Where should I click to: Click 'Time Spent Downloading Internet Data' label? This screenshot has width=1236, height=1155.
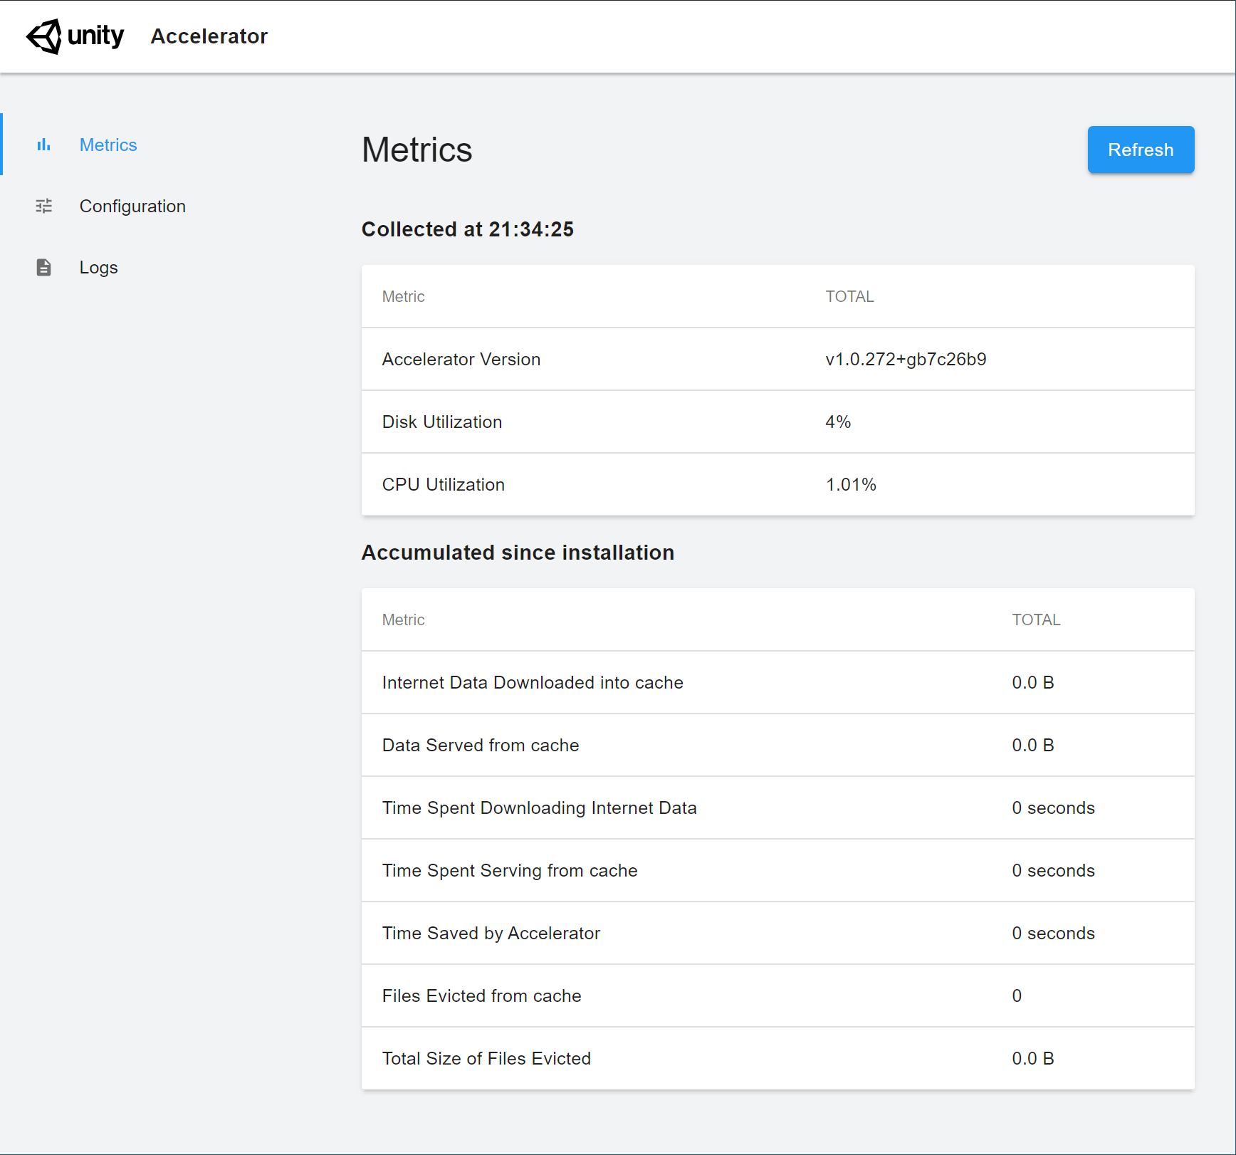540,808
